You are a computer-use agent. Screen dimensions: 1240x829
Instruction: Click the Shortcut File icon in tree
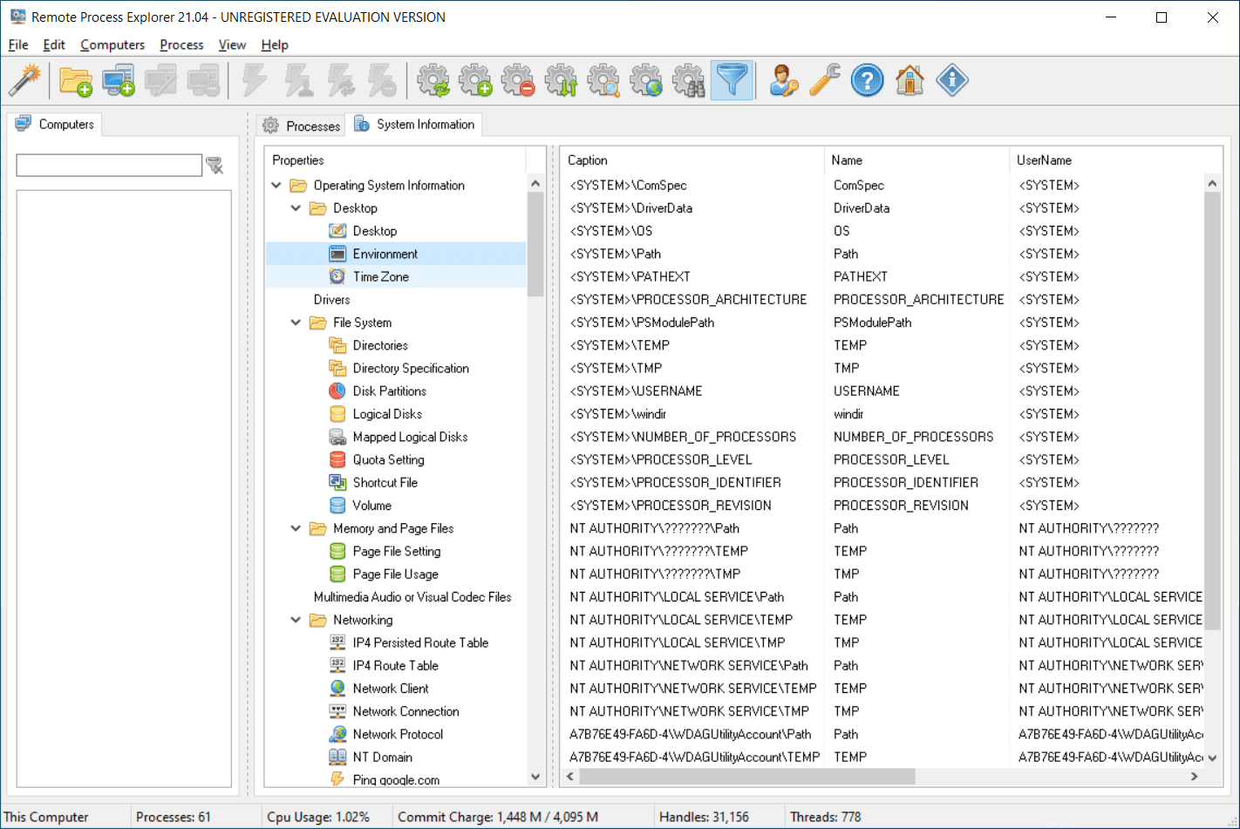coord(337,482)
